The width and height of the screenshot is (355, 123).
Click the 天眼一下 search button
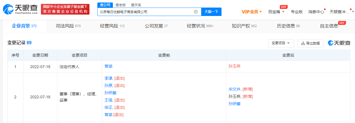pyautogui.click(x=211, y=12)
